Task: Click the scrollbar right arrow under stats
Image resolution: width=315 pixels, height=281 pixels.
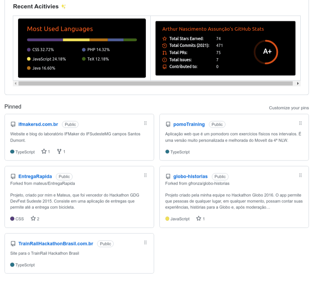Action: [298, 83]
